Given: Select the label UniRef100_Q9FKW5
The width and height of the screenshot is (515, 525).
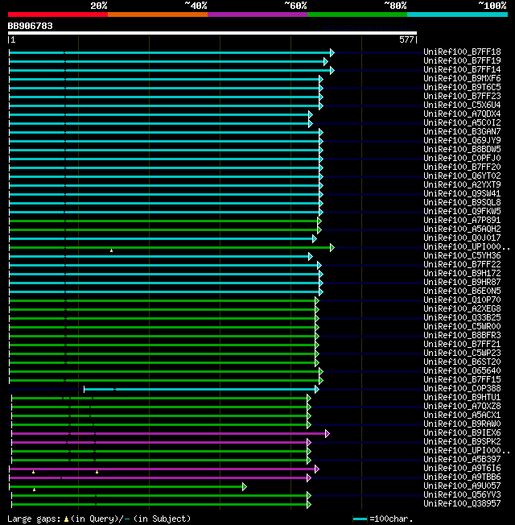Looking at the screenshot, I should point(462,211).
